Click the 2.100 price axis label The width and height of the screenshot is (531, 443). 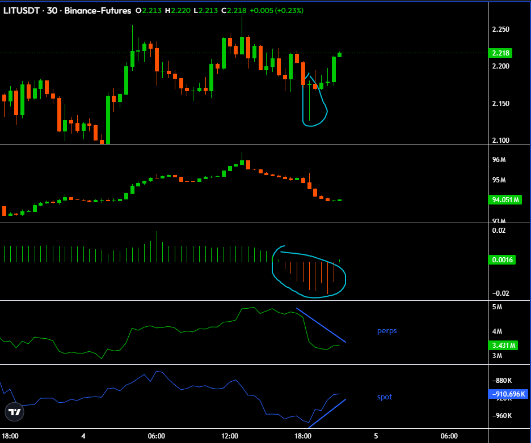pos(500,140)
